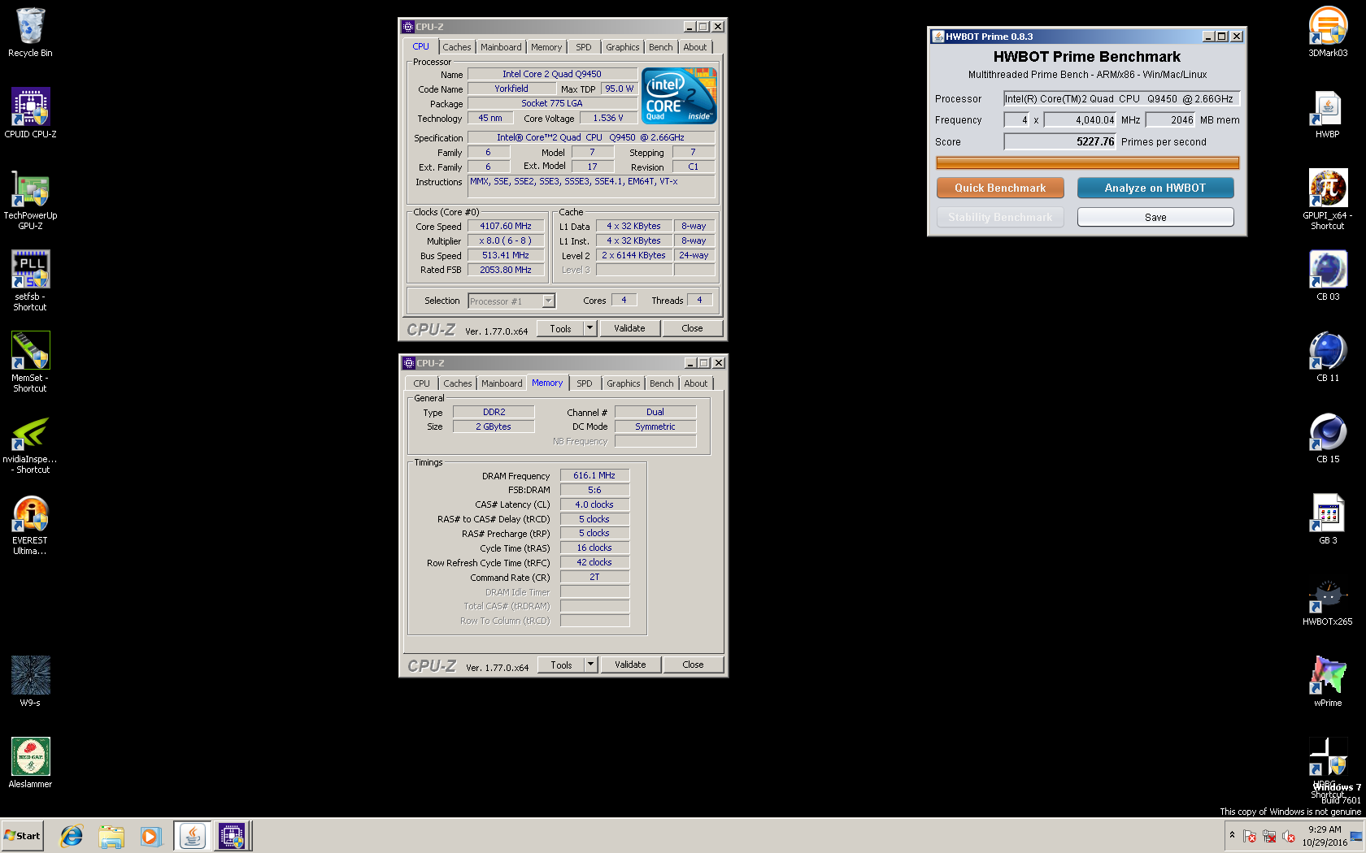Image resolution: width=1366 pixels, height=853 pixels.
Task: Launch GPUPI_x64 shortcut icon
Action: tap(1328, 200)
